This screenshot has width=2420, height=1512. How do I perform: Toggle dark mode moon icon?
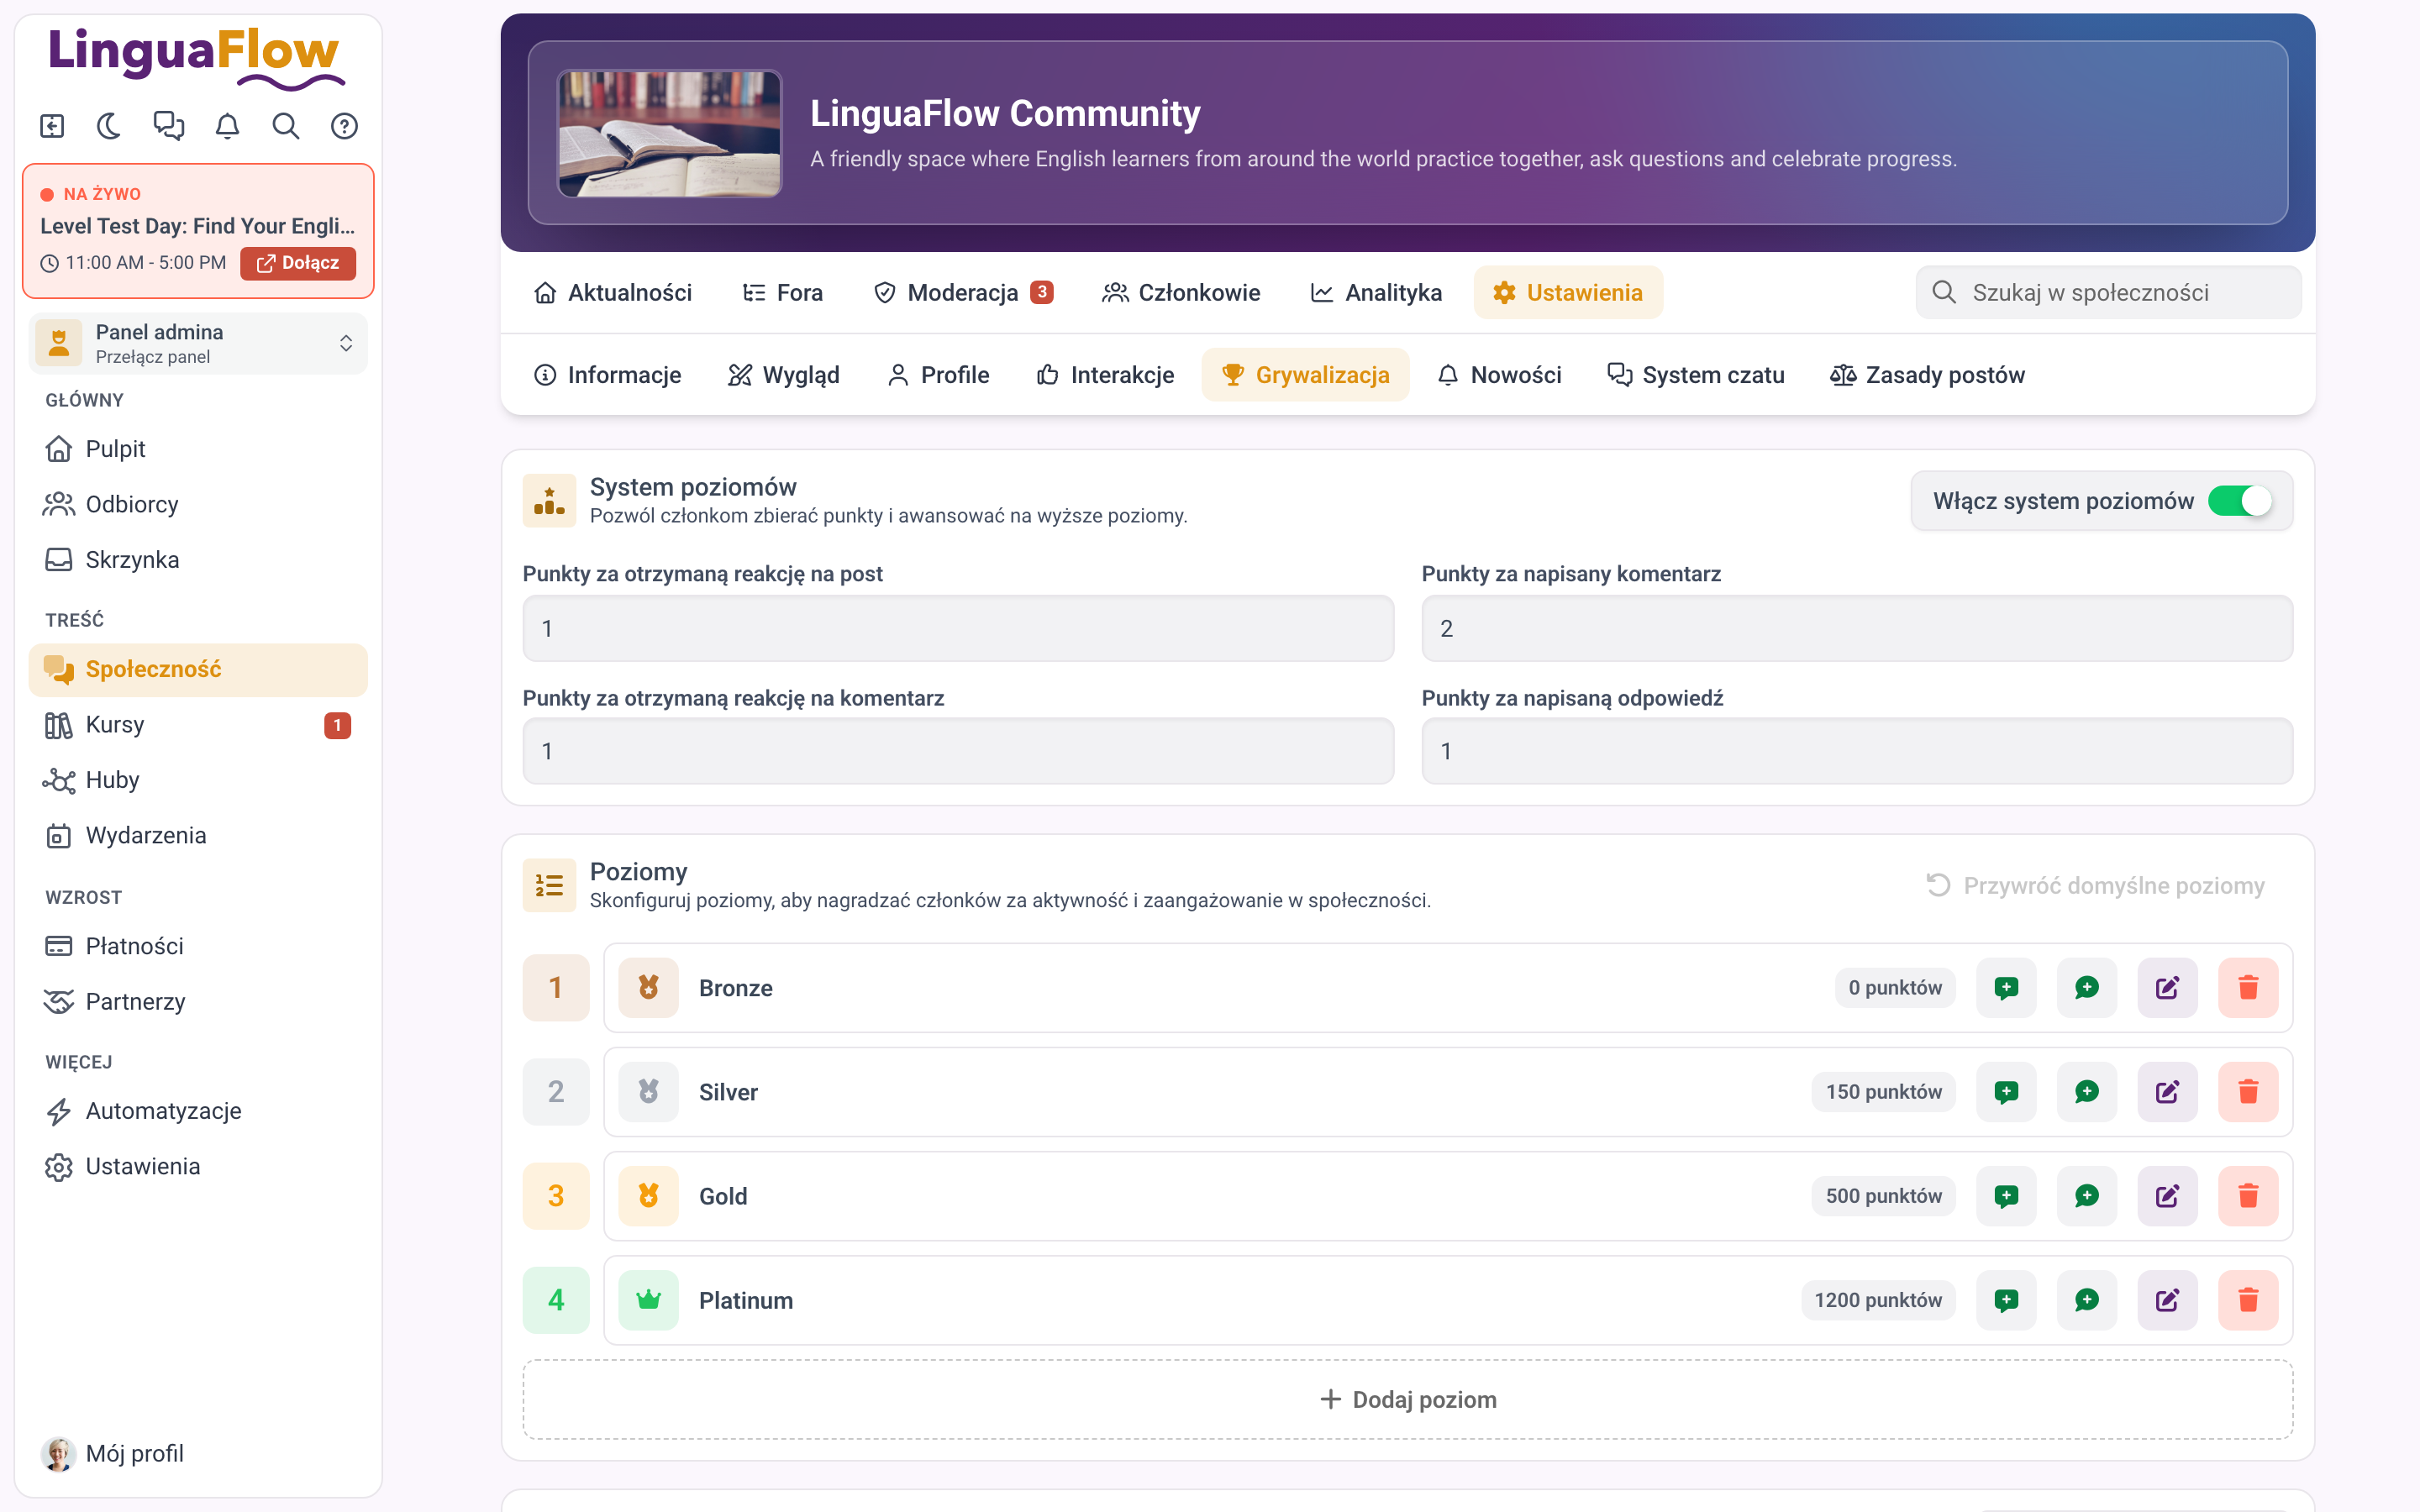click(109, 126)
